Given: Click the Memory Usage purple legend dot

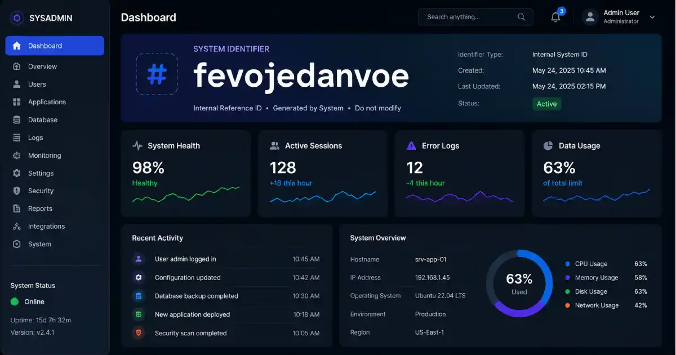Looking at the screenshot, I should click(x=567, y=278).
